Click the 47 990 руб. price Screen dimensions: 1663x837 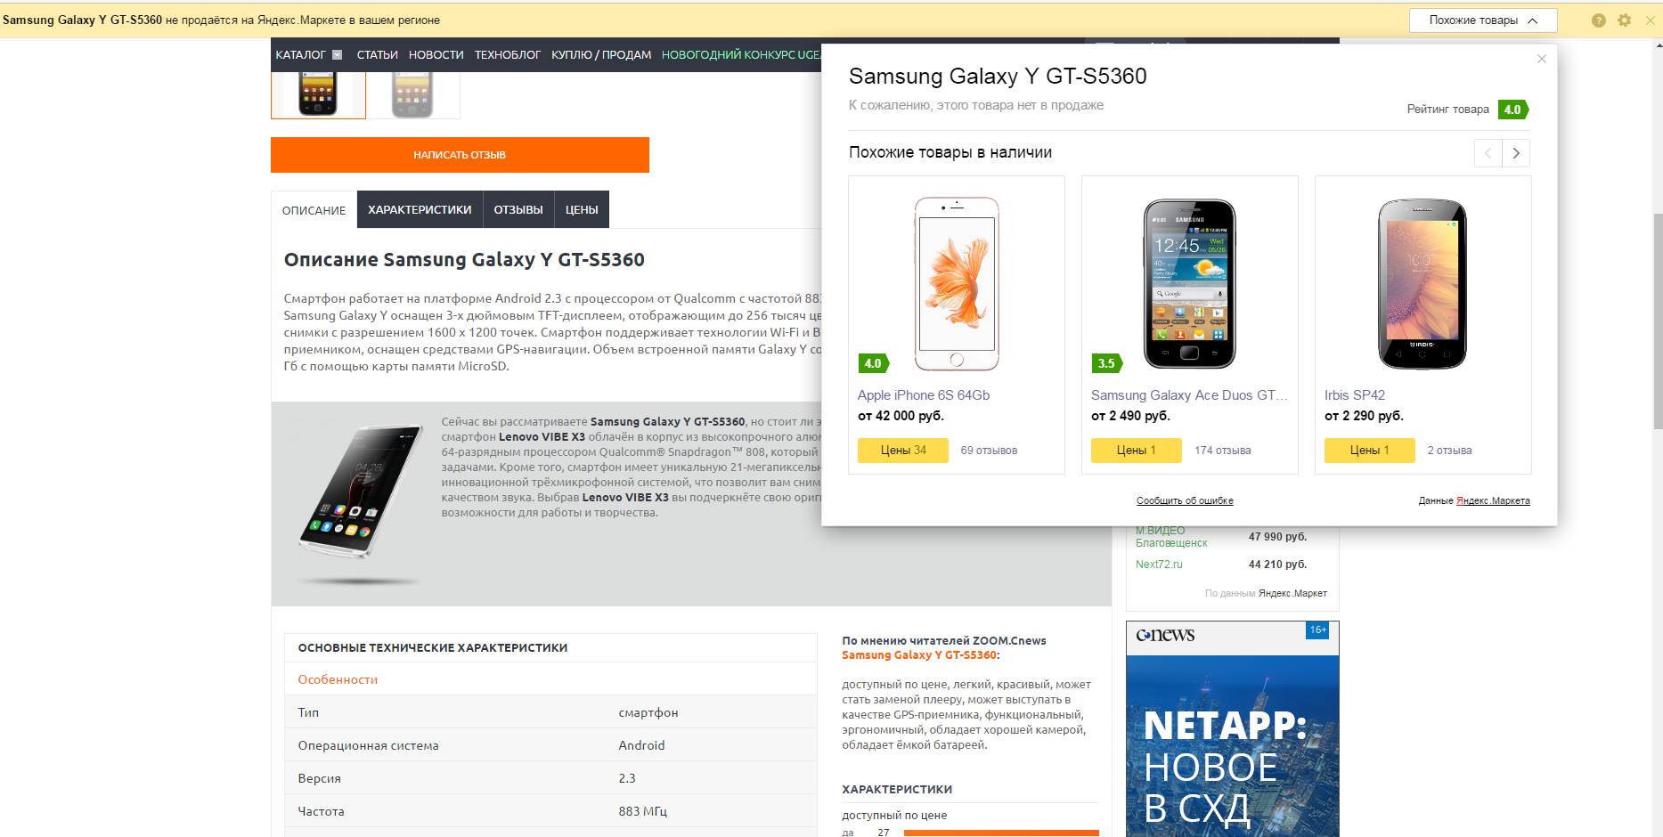point(1277,537)
